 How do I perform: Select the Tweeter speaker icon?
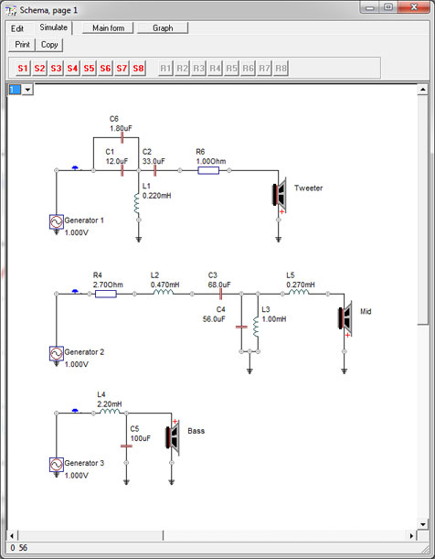(x=280, y=195)
